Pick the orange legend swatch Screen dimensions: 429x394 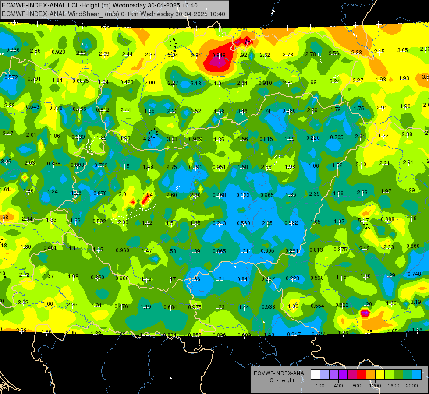(x=371, y=375)
